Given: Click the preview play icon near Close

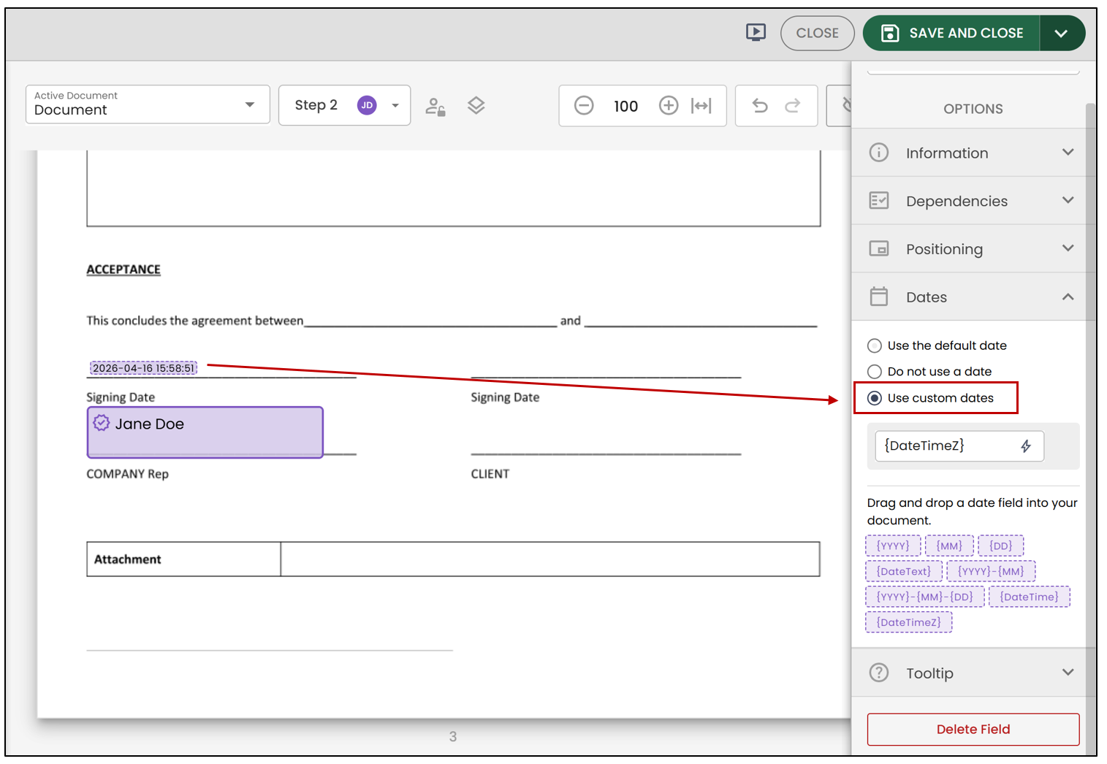Looking at the screenshot, I should 756,32.
